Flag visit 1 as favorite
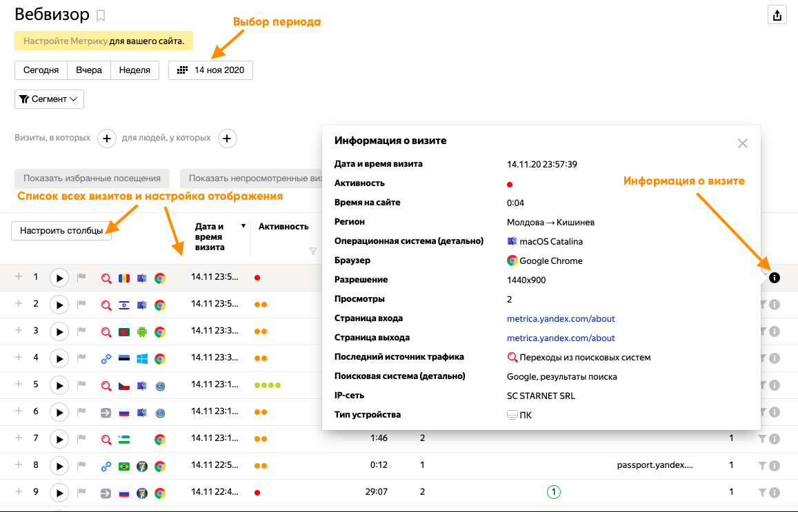798x512 pixels. coord(81,278)
